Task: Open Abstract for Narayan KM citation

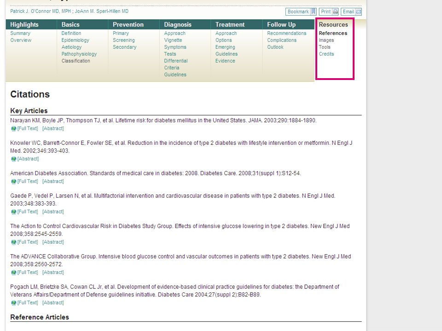Action: pyautogui.click(x=53, y=128)
